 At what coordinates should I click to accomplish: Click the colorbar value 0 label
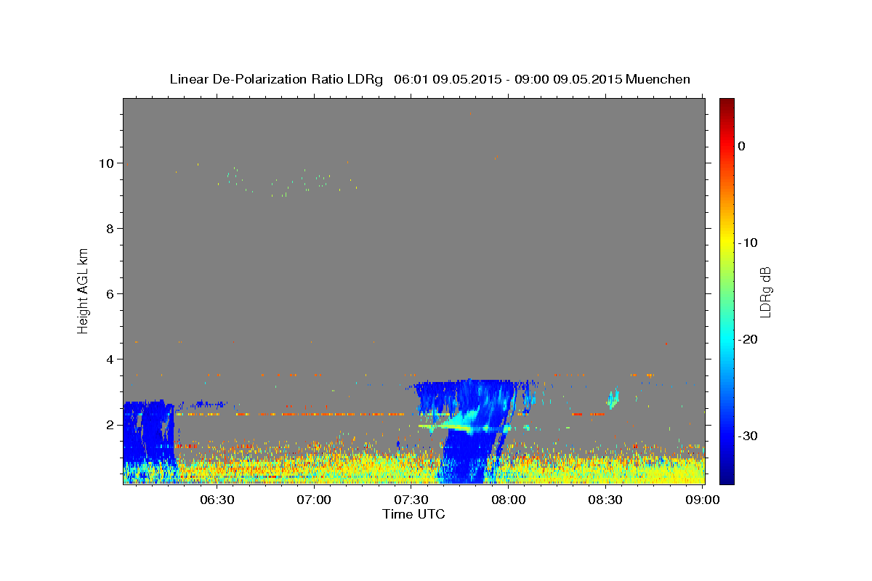pos(741,146)
